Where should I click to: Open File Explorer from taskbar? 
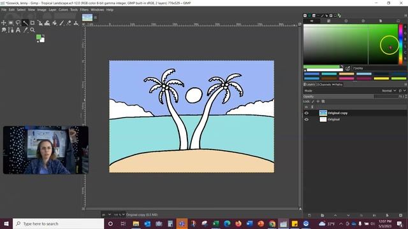[x=136, y=223]
